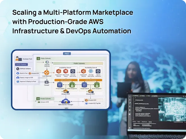Click the green Secrets Management lock in Zone A
Image resolution: width=186 pixels, height=139 pixels.
click(72, 85)
